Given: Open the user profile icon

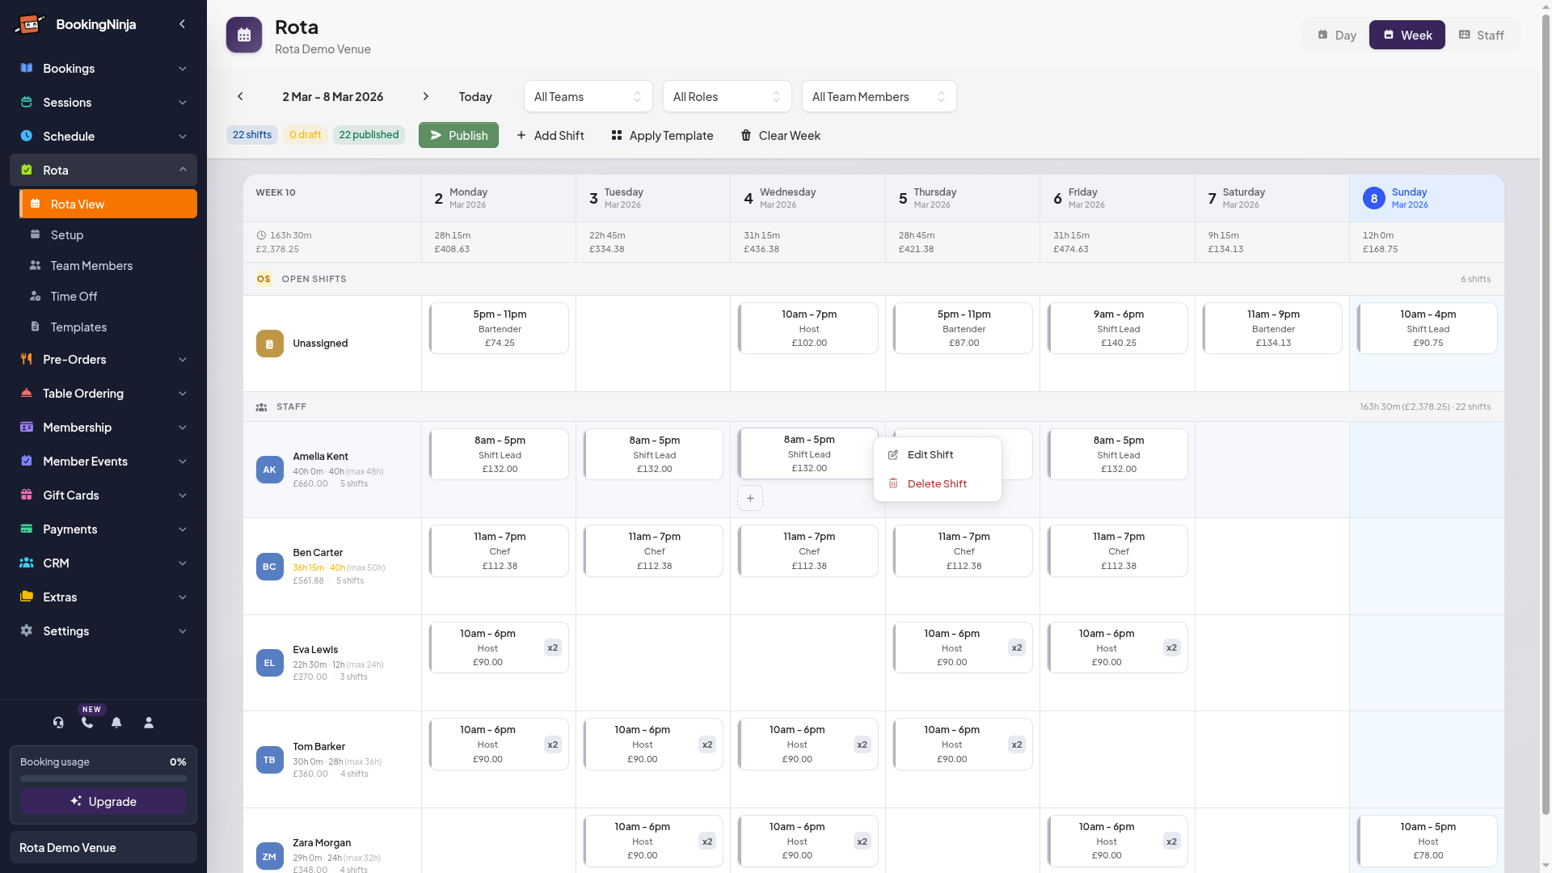Looking at the screenshot, I should click(x=149, y=723).
